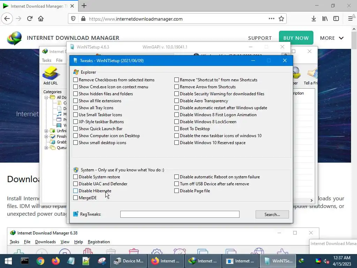Reload the page in Firefox

30,19
